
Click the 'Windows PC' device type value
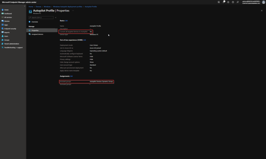click(x=94, y=34)
